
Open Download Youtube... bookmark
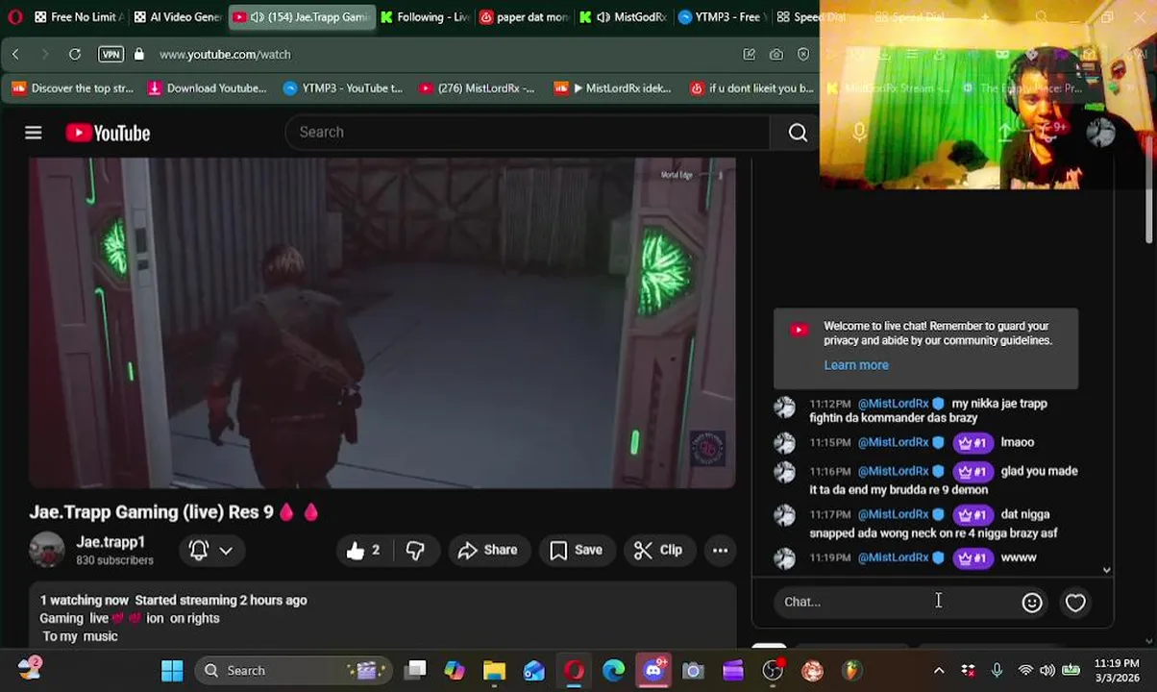(x=207, y=88)
